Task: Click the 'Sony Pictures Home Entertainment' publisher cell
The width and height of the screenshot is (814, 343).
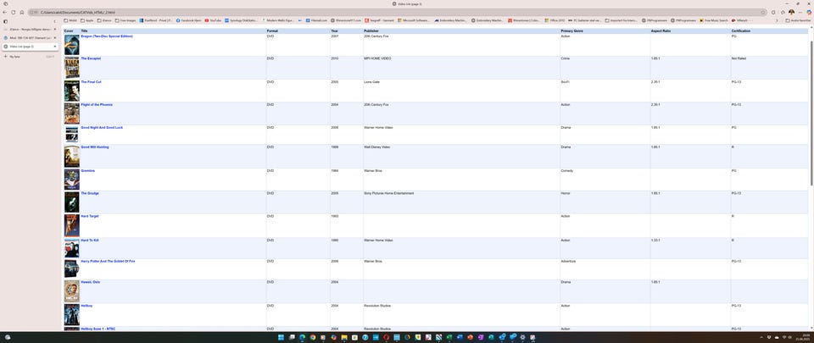Action: (389, 193)
